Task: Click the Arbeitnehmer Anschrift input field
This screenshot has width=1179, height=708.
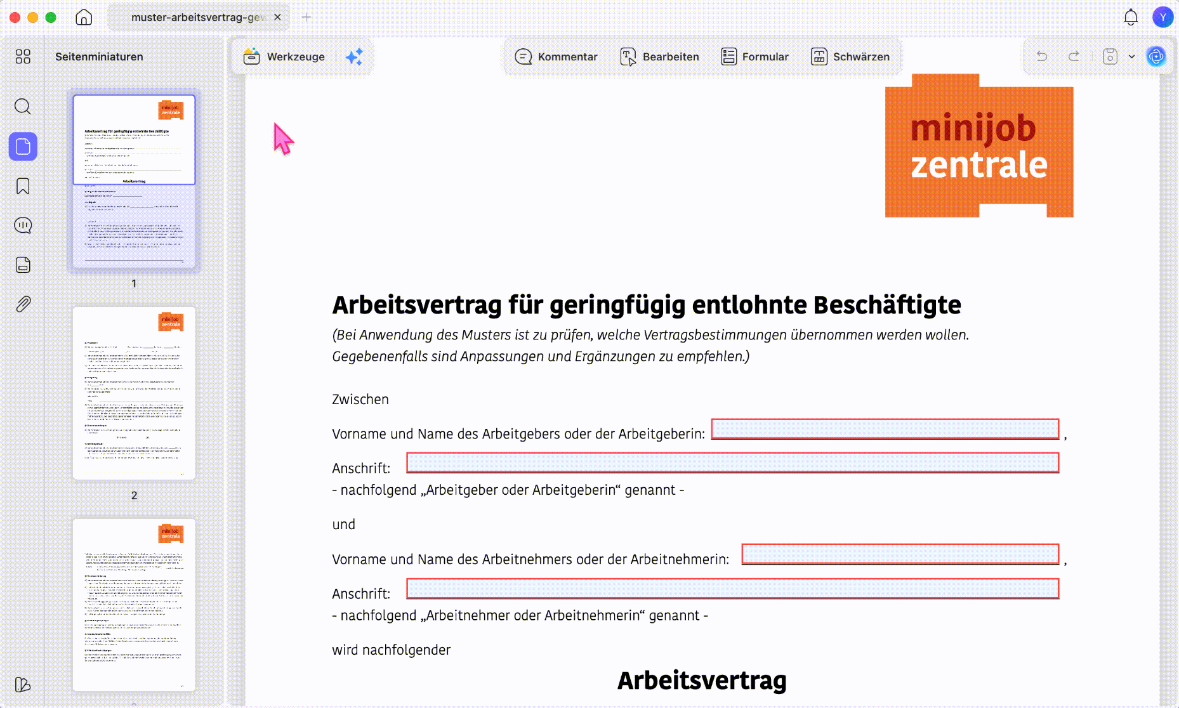Action: [733, 588]
